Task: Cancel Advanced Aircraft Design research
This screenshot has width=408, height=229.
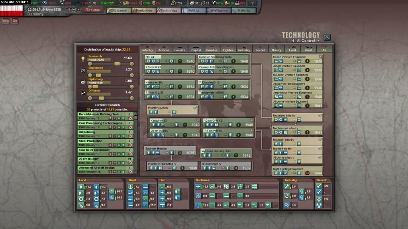Action: coord(130,172)
